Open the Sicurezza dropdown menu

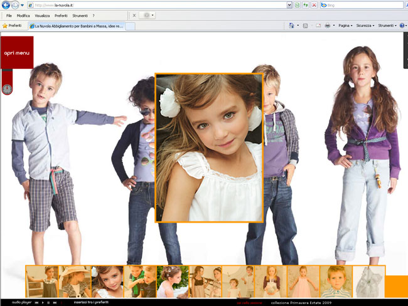[x=365, y=26]
